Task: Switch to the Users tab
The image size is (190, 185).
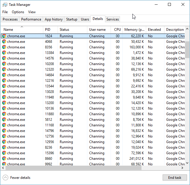Action: pos(85,19)
